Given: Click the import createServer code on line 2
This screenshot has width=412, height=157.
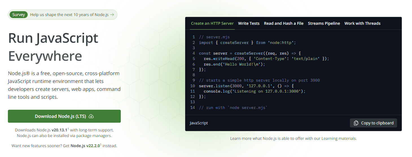Looking at the screenshot, I should pyautogui.click(x=247, y=42).
